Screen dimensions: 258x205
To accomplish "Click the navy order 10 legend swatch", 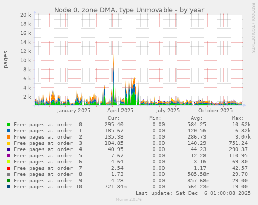I will [x=9, y=187].
